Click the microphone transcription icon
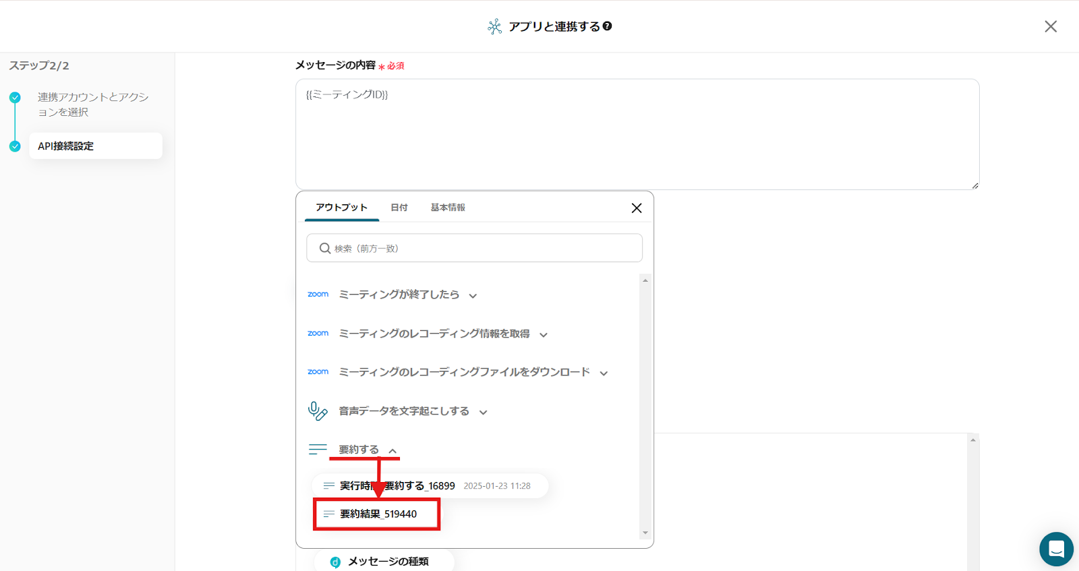Viewport: 1079px width, 571px height. pyautogui.click(x=318, y=411)
